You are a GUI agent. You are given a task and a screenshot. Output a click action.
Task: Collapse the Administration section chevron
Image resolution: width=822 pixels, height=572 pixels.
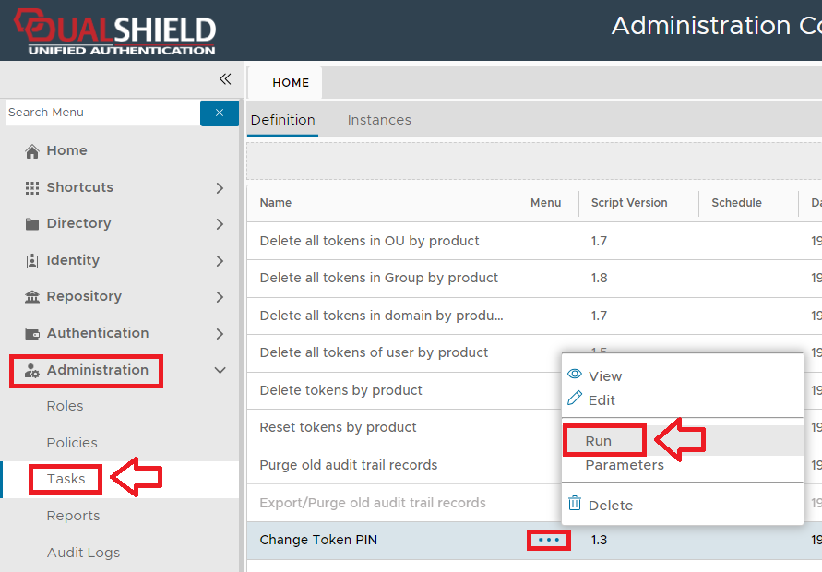[220, 371]
